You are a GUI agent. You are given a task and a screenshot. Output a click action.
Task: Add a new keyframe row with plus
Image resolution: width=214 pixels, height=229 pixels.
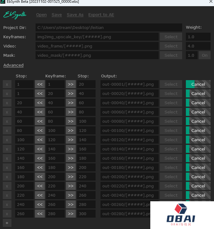[x=7, y=223]
